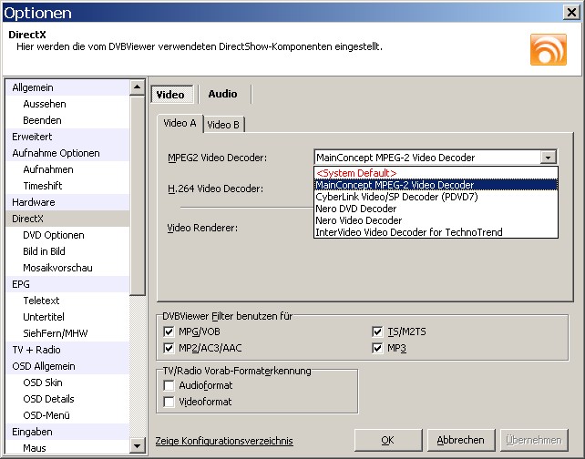Image resolution: width=585 pixels, height=459 pixels.
Task: Click the H.264 Video Decoder label
Action: pos(215,189)
